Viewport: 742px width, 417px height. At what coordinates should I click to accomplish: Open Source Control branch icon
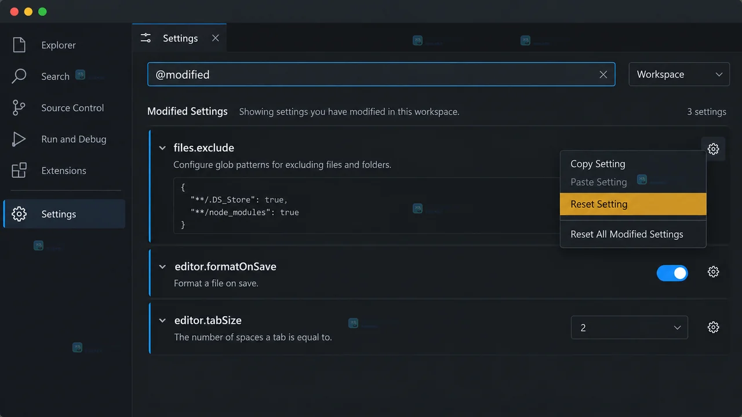[x=19, y=108]
